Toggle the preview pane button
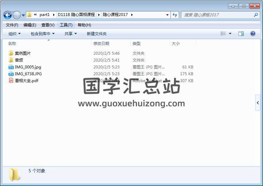Viewport: 263px width, 186px height. pos(241,34)
